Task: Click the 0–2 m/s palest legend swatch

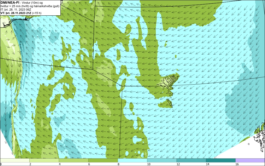Action: (15, 160)
